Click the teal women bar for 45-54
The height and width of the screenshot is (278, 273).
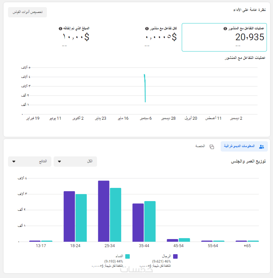click(184, 240)
